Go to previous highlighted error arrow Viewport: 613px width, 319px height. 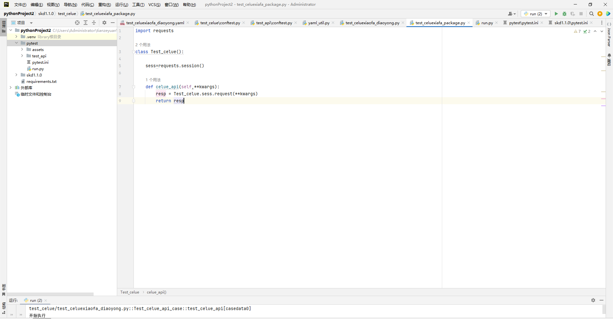tap(595, 31)
